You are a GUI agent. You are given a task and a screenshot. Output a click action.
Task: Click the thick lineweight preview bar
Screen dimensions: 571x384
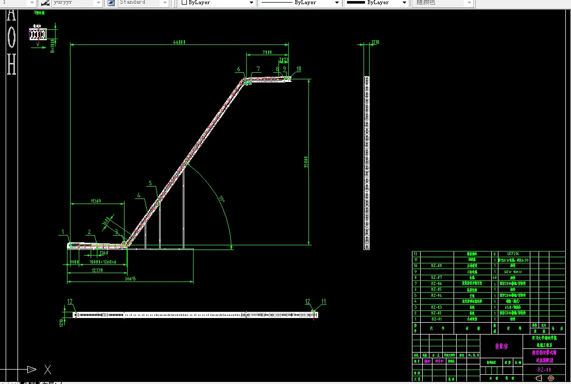[x=356, y=2]
